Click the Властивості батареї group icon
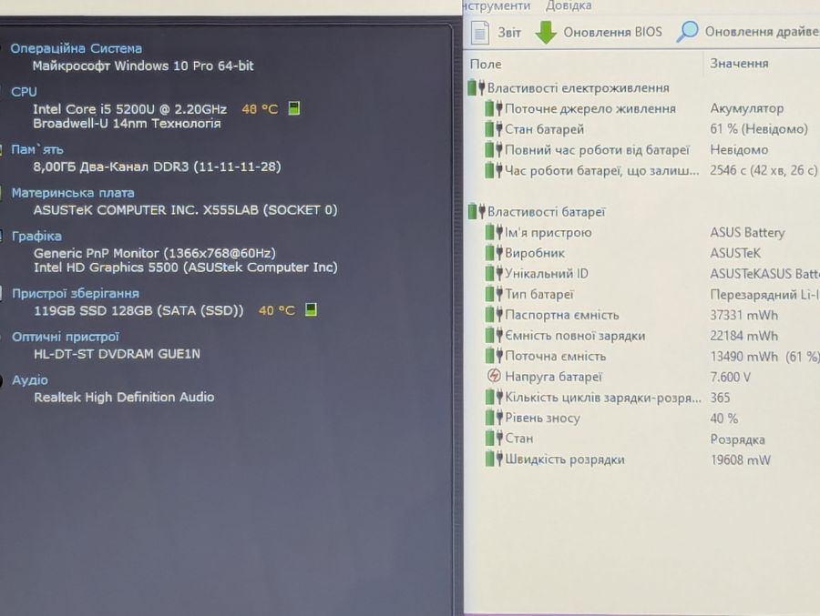This screenshot has height=616, width=820. 477,212
